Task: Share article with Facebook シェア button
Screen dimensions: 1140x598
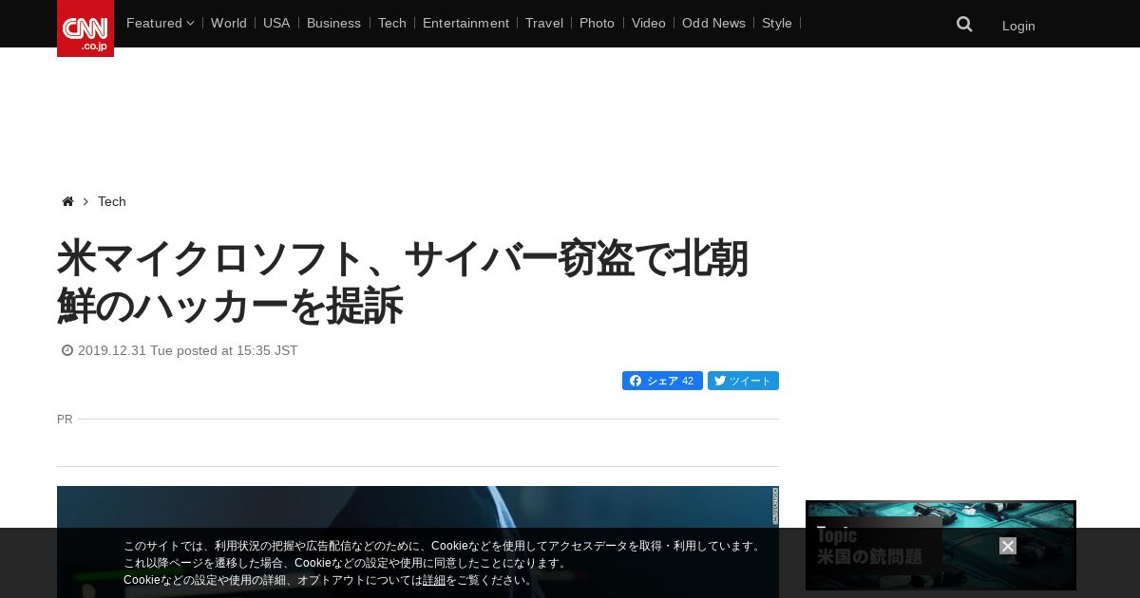Action: [x=662, y=381]
